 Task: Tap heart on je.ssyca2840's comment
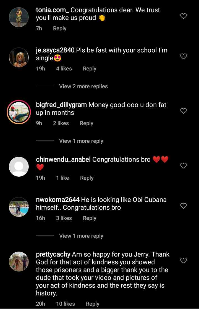coord(184,57)
